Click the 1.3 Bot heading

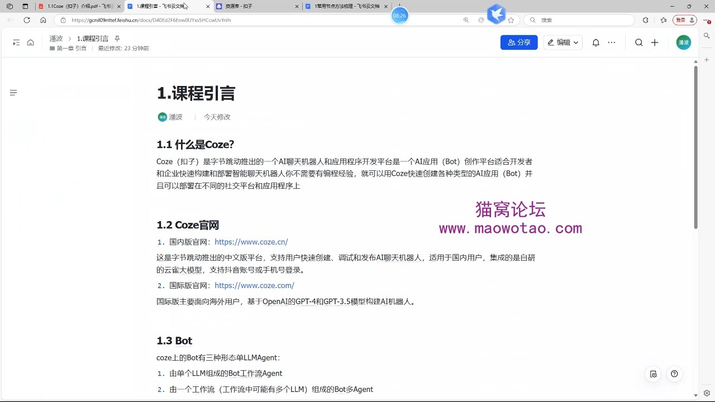pos(174,341)
